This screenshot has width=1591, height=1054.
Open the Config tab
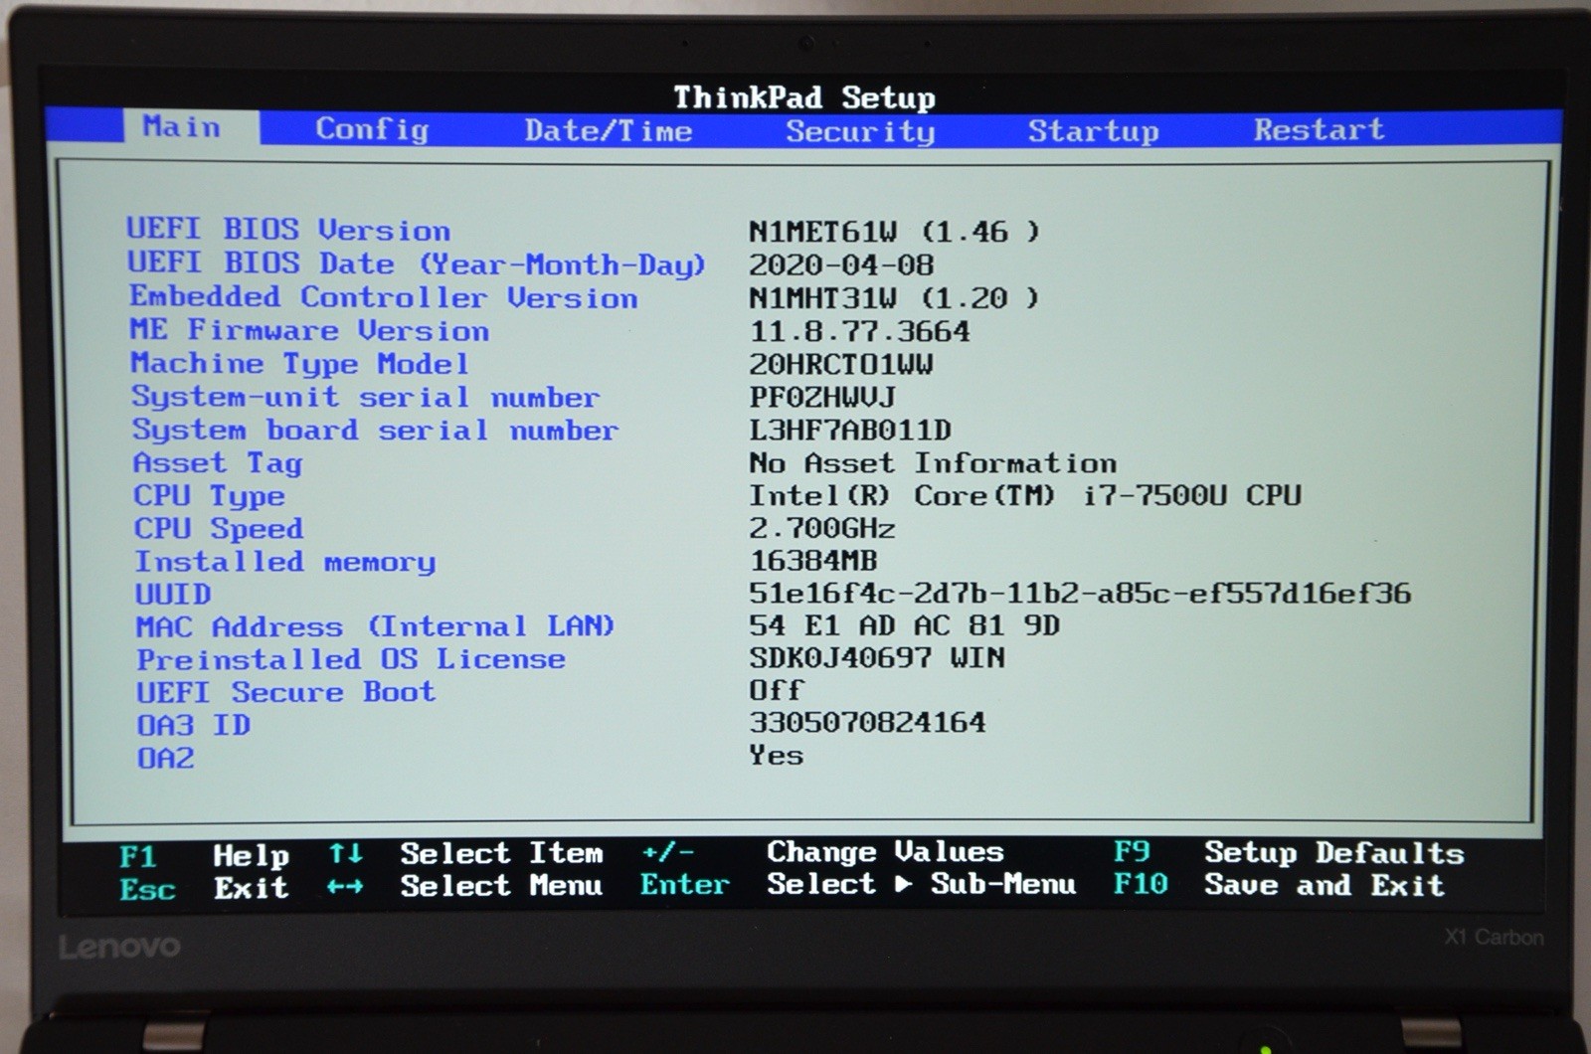point(372,129)
